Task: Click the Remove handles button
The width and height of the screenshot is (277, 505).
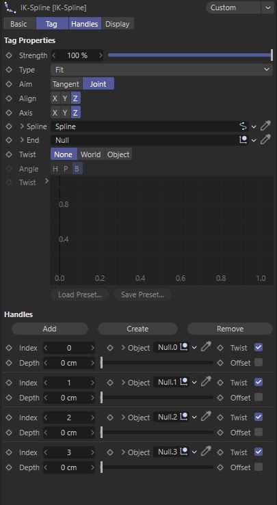Action: coord(230,329)
